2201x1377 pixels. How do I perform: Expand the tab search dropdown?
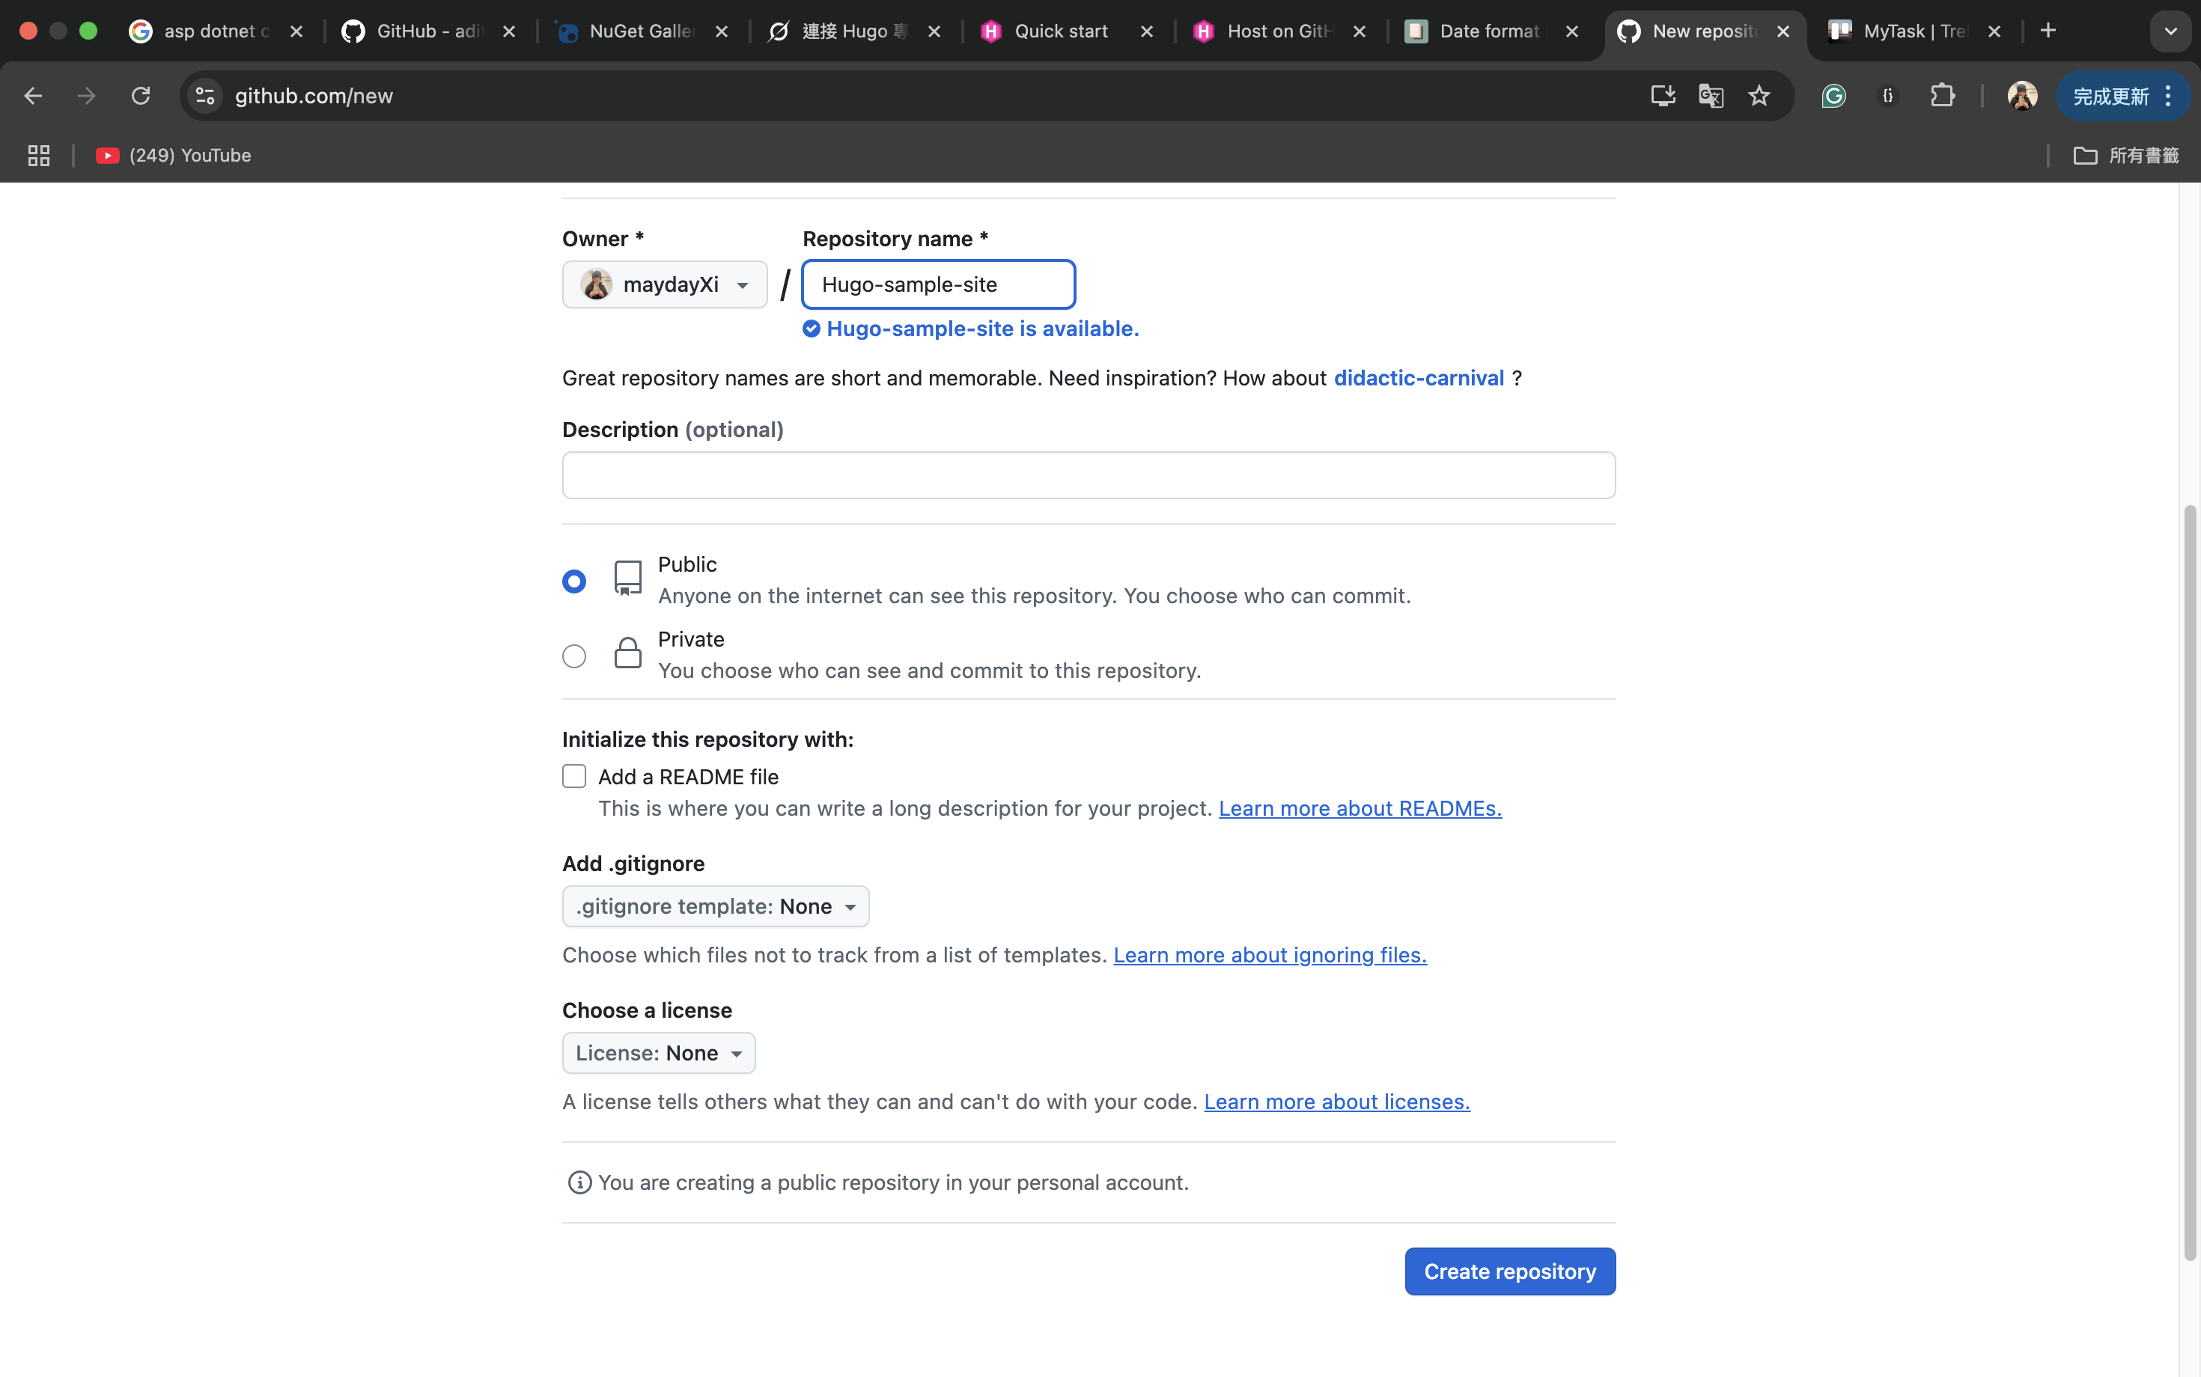point(2170,31)
